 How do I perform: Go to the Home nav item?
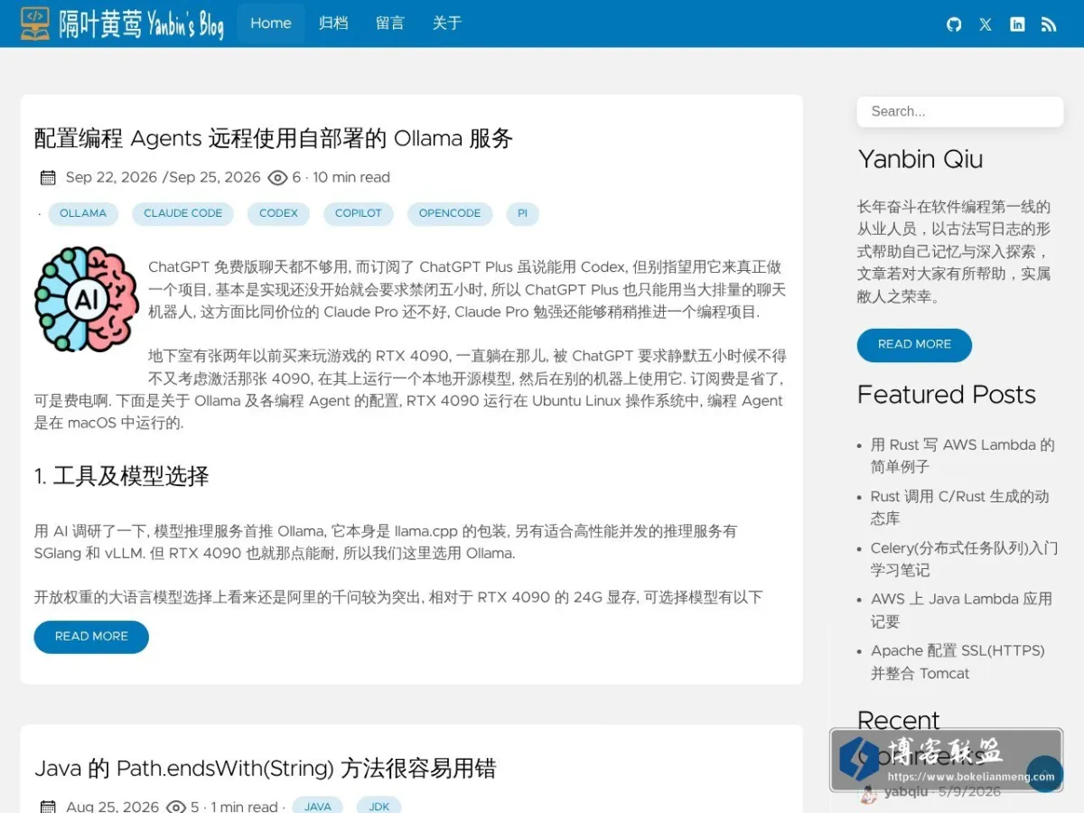(x=271, y=23)
